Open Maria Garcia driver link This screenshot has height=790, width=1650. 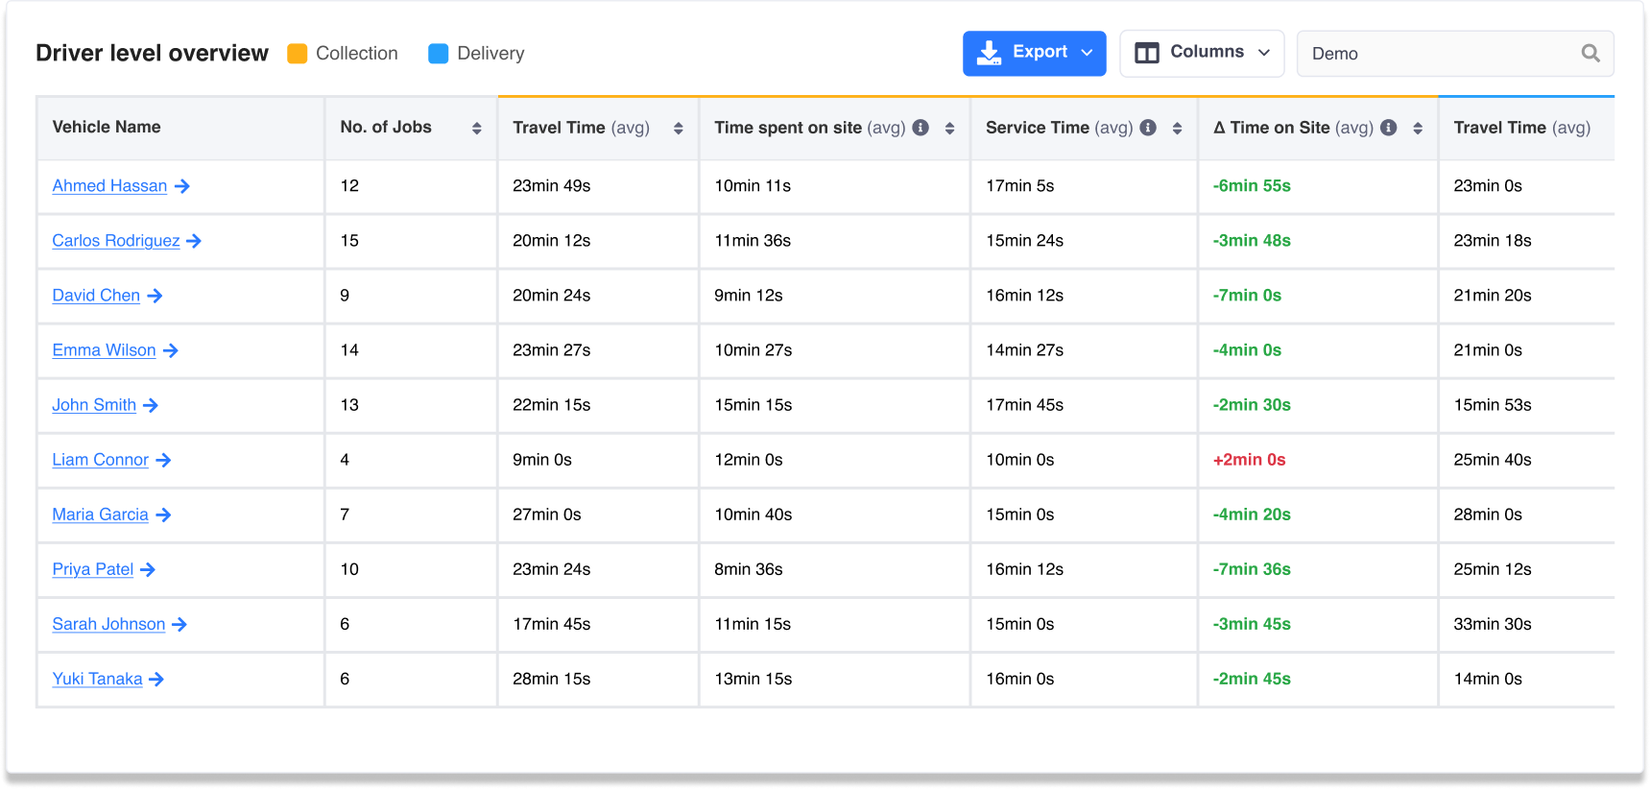click(x=101, y=515)
